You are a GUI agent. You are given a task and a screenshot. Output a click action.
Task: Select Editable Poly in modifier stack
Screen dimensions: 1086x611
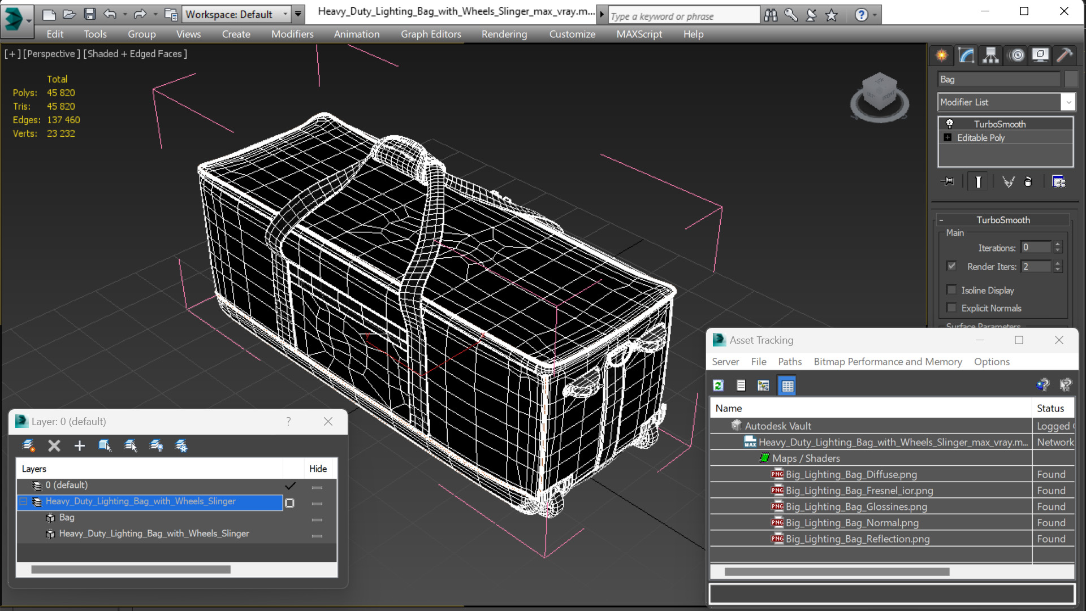click(980, 138)
